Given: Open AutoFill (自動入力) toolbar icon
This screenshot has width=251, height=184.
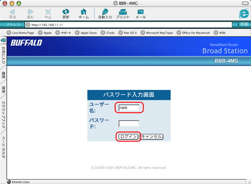Looking at the screenshot, I should click(105, 12).
